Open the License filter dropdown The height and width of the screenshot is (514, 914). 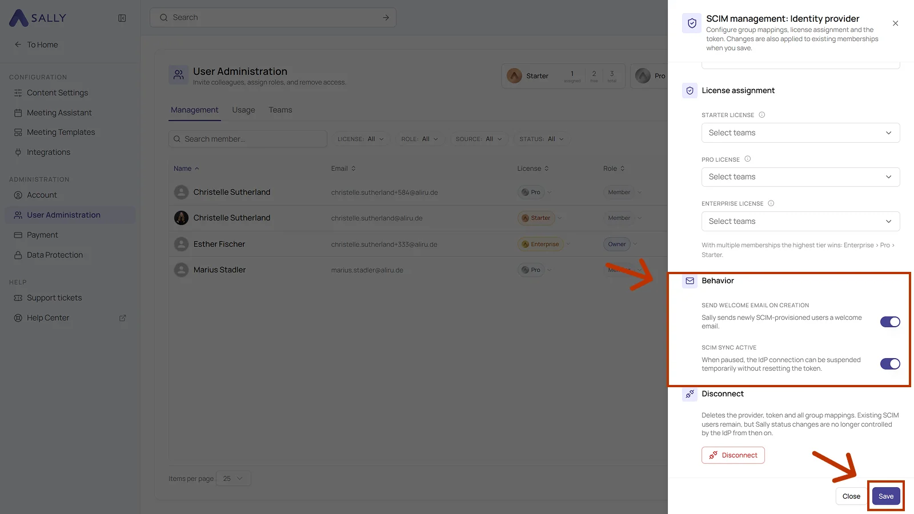(360, 139)
